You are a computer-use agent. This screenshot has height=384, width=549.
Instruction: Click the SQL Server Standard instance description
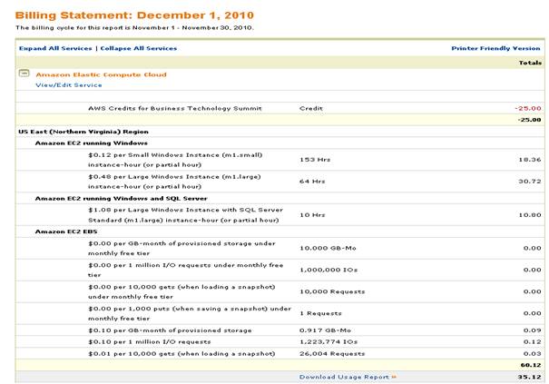click(185, 215)
